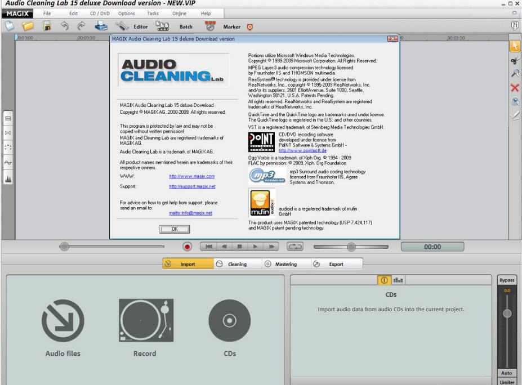
Task: Show the equalizer bars tab in right panel
Action: 398,280
